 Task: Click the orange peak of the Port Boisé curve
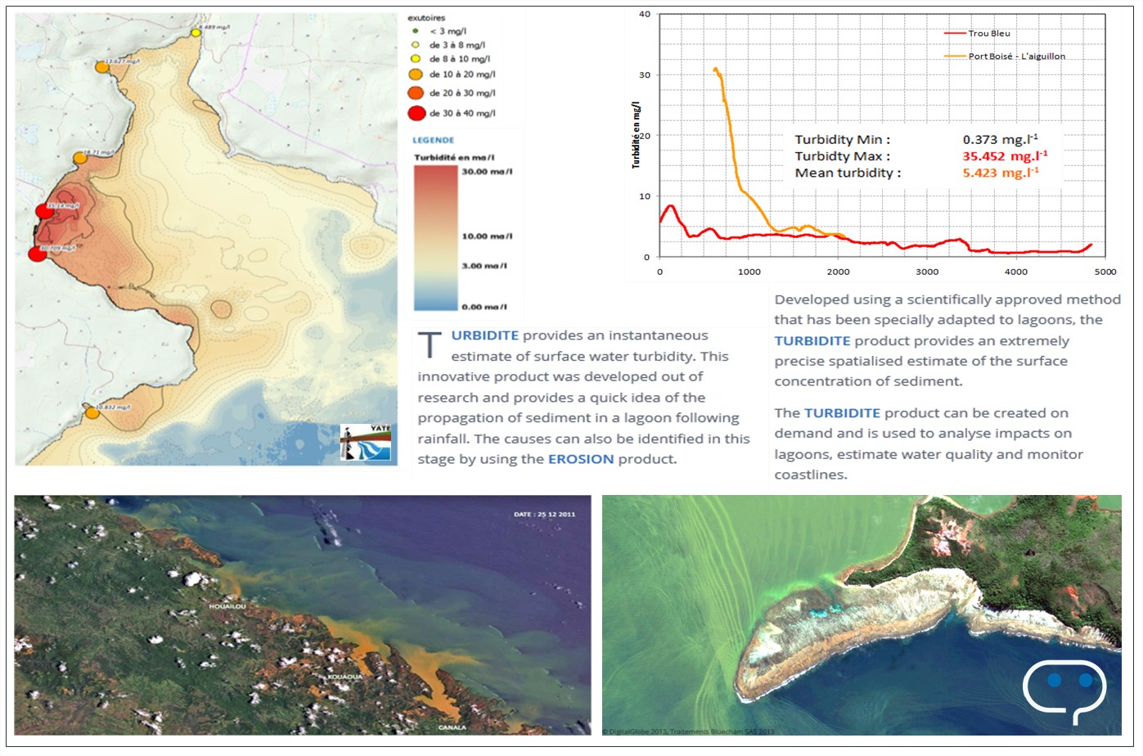point(716,70)
